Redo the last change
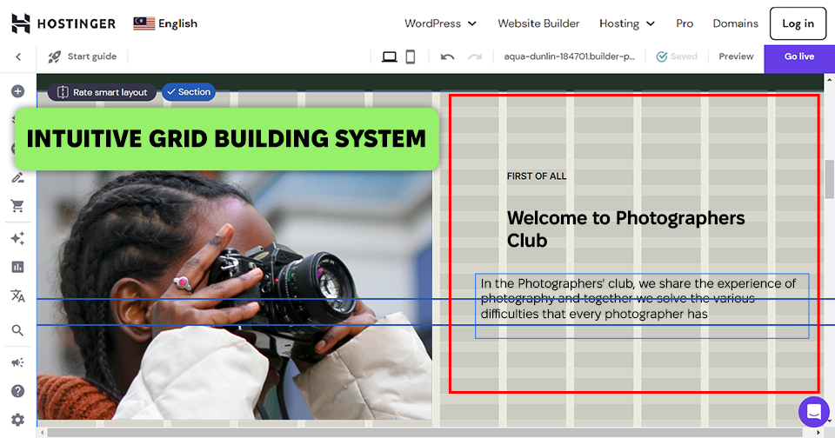 pyautogui.click(x=475, y=56)
